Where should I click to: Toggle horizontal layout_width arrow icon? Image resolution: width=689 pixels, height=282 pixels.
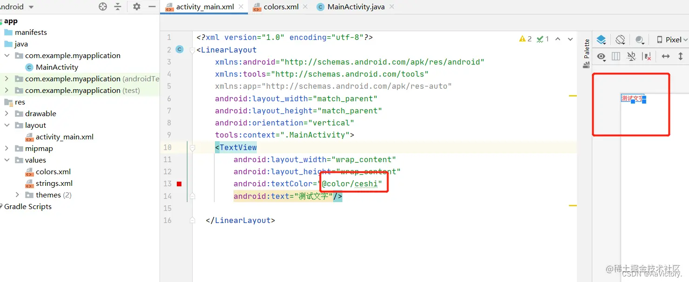point(666,57)
